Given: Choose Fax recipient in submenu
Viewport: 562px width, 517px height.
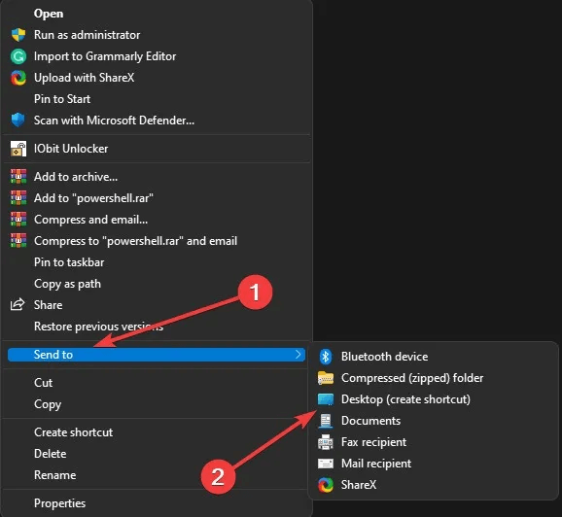Looking at the screenshot, I should tap(373, 442).
